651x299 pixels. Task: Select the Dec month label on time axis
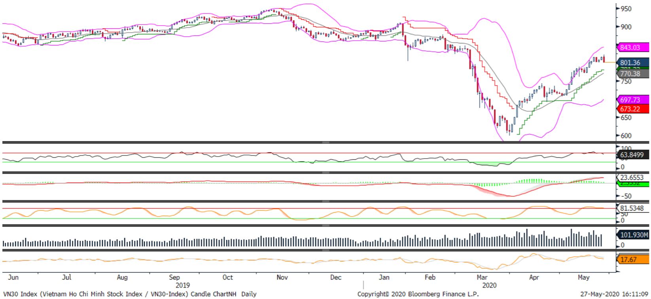click(x=335, y=277)
